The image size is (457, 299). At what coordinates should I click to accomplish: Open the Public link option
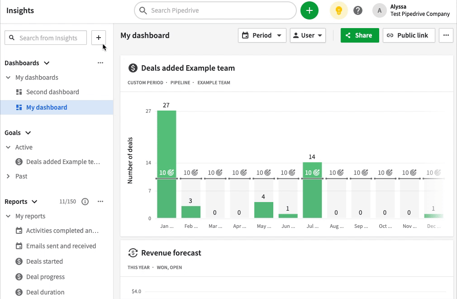coord(409,35)
